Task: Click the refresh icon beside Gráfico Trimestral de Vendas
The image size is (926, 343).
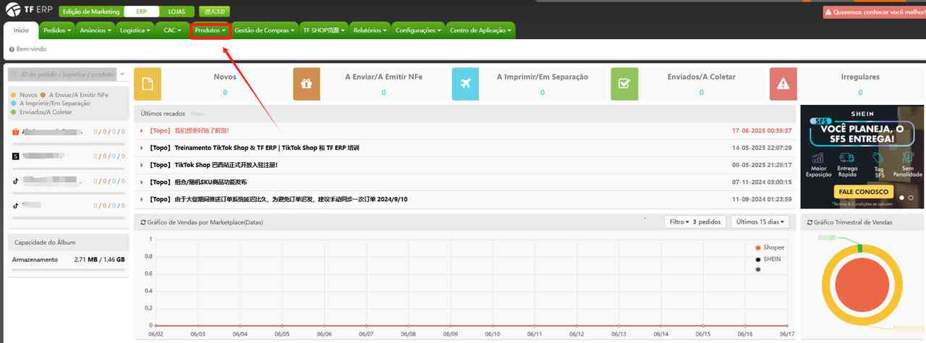Action: pyautogui.click(x=810, y=223)
